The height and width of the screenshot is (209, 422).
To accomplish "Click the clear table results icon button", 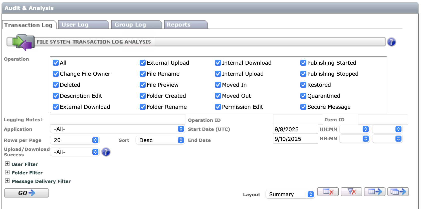I will (x=328, y=192).
